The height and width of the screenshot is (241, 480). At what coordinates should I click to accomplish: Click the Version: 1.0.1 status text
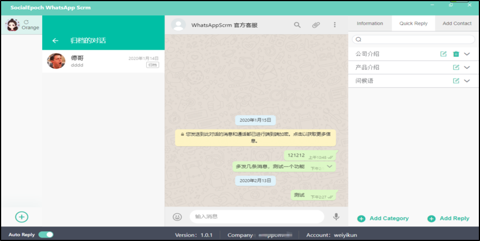(x=194, y=235)
